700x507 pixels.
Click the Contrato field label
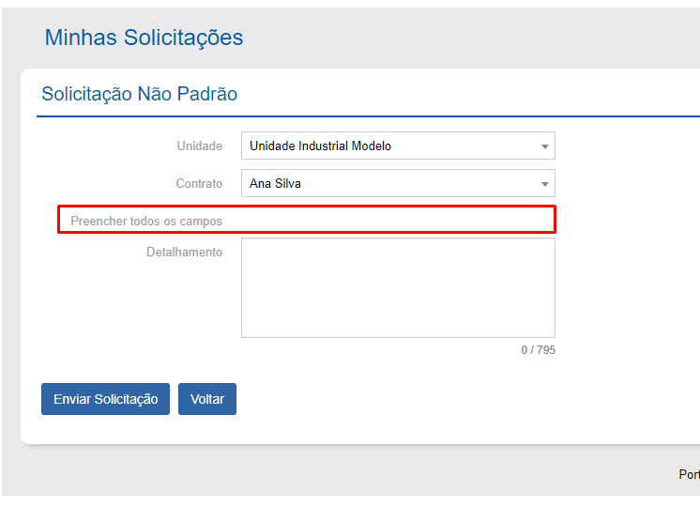coord(199,183)
